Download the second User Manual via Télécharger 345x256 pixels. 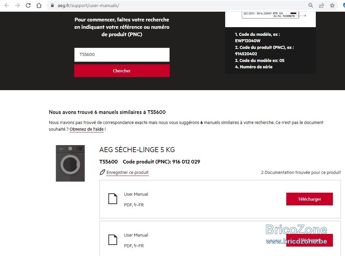[309, 240]
